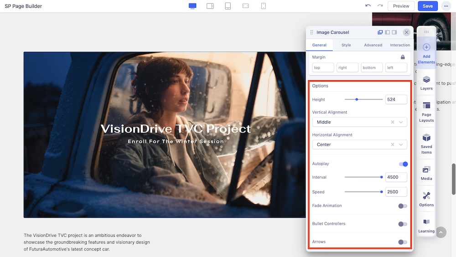456x257 pixels.
Task: Open the three-dot more options menu
Action: click(x=446, y=6)
